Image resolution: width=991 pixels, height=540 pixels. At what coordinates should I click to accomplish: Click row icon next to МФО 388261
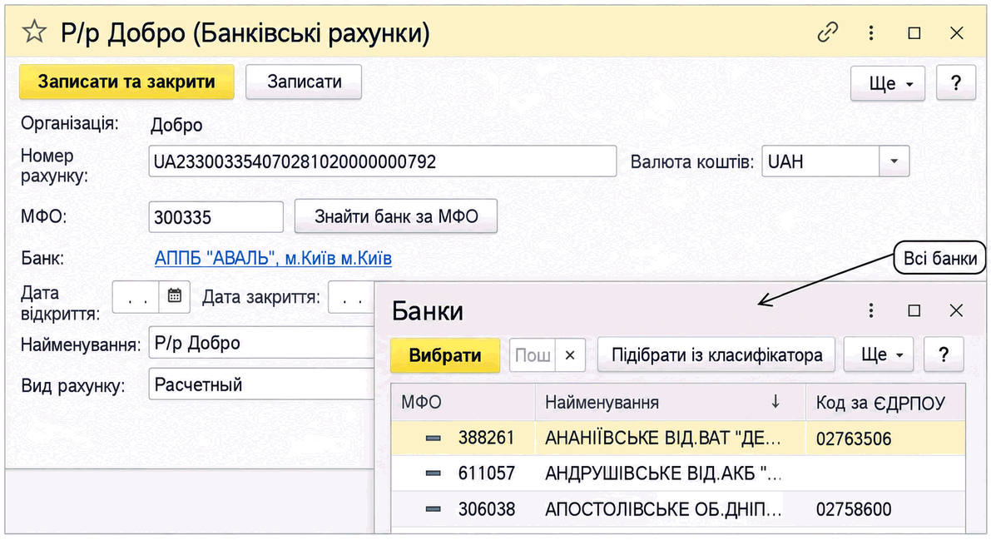[x=433, y=438]
